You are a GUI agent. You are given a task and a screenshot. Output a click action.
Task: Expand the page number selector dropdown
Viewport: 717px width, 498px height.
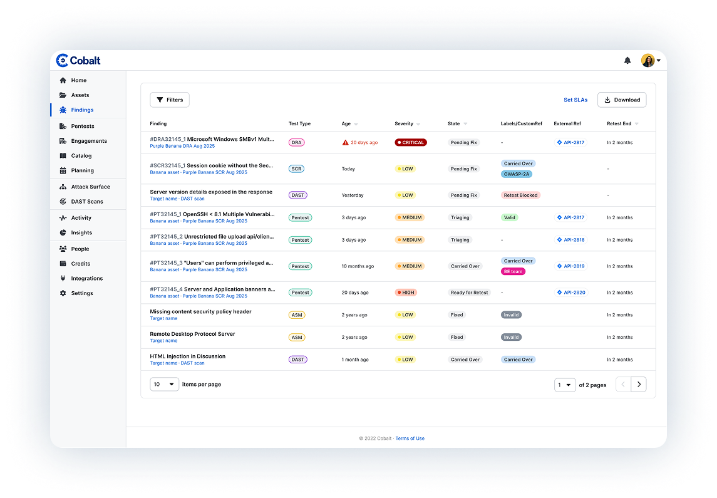565,385
